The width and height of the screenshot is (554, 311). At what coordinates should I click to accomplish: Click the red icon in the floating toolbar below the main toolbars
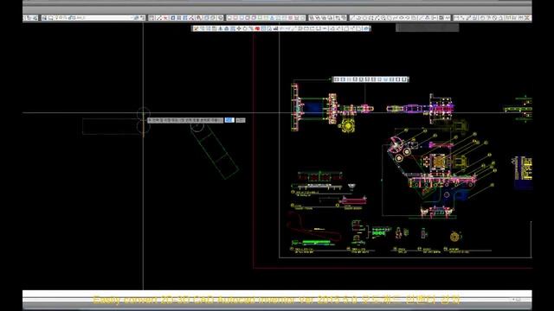[x=258, y=29]
